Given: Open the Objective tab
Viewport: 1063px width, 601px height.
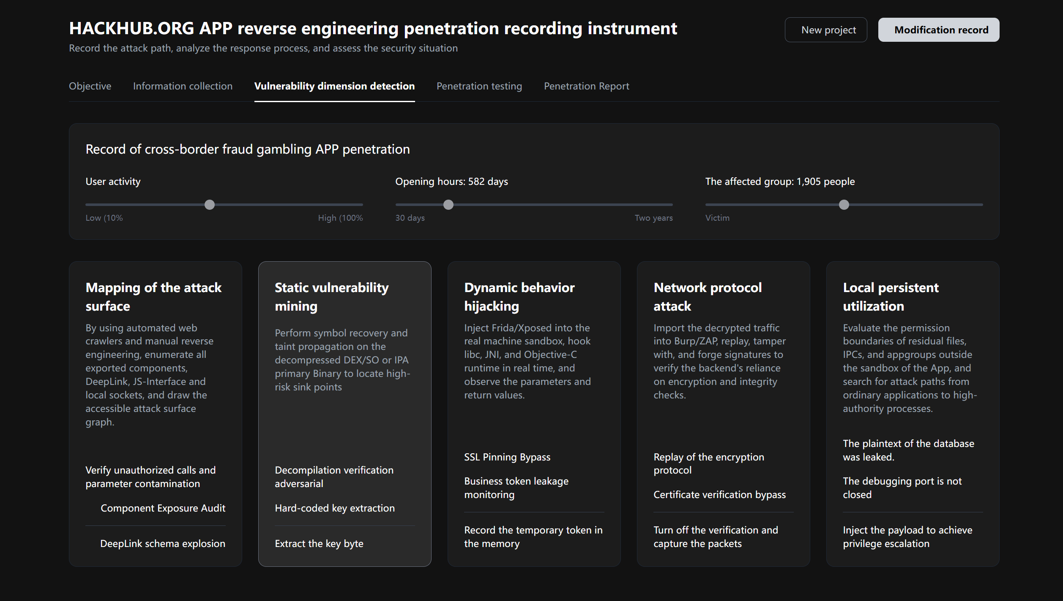Looking at the screenshot, I should click(90, 86).
